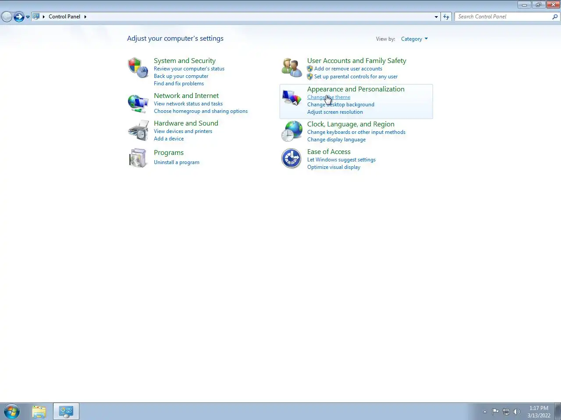Click the Show desktop strip at taskbar end
561x420 pixels.
point(558,412)
